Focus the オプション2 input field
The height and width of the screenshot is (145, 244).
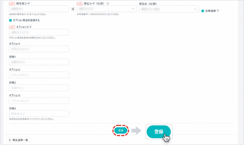(39, 75)
